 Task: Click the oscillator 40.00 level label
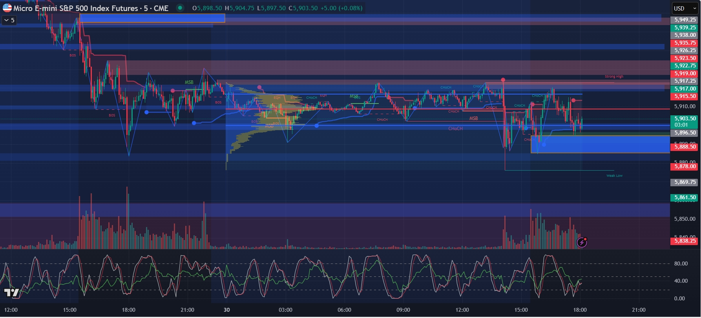tap(681, 281)
